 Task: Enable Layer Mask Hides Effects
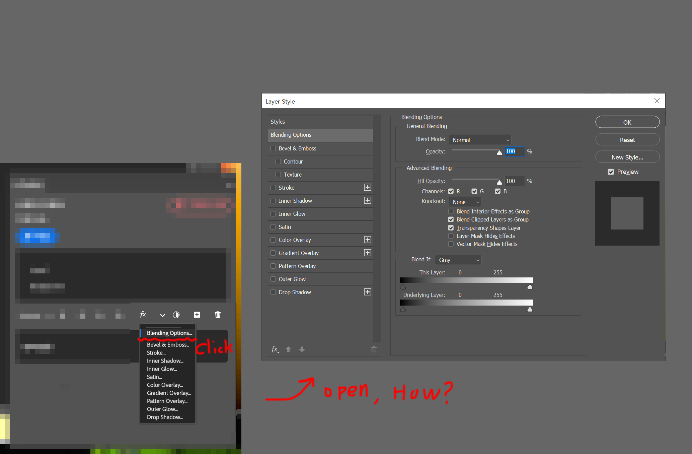pos(451,236)
